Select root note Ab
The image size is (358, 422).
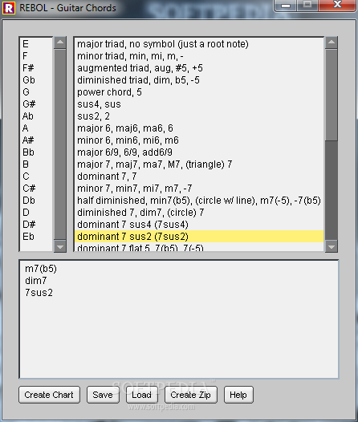point(36,116)
